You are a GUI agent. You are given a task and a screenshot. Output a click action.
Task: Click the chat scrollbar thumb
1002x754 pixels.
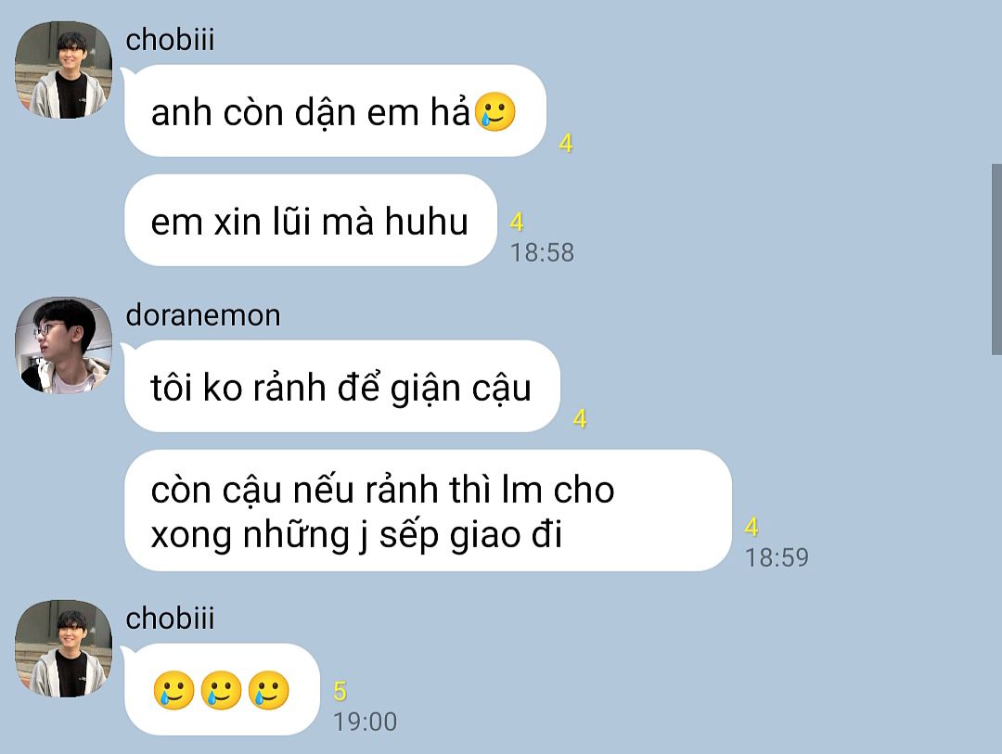[x=996, y=259]
